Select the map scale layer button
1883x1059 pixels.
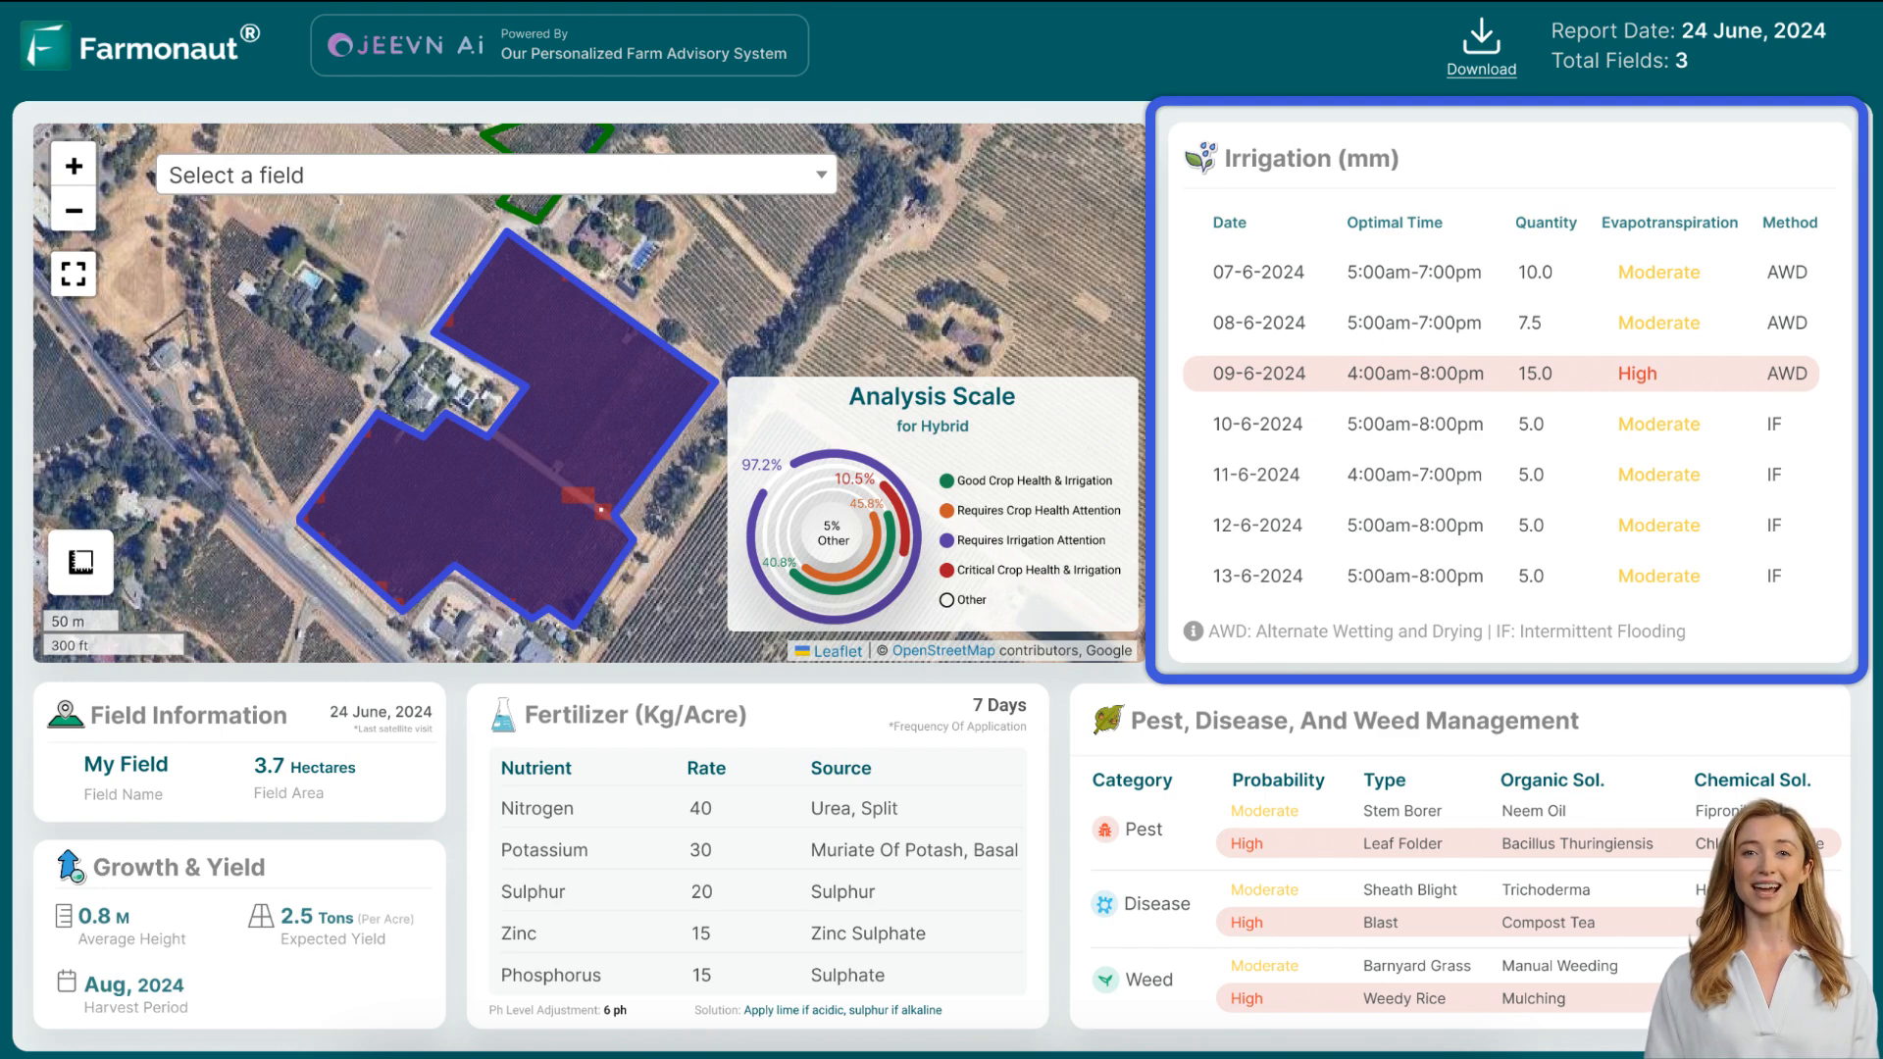pos(80,561)
